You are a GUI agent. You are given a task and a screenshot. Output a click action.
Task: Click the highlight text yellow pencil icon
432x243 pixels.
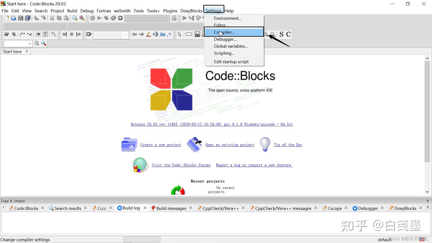pyautogui.click(x=148, y=34)
